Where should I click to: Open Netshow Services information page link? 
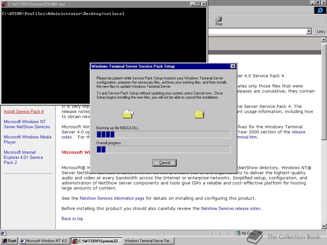[x=112, y=198]
